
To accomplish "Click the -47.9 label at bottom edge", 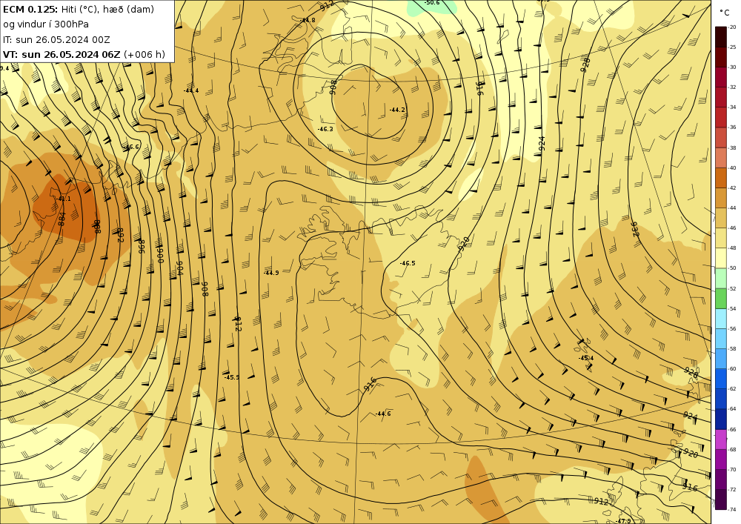I will tap(623, 521).
